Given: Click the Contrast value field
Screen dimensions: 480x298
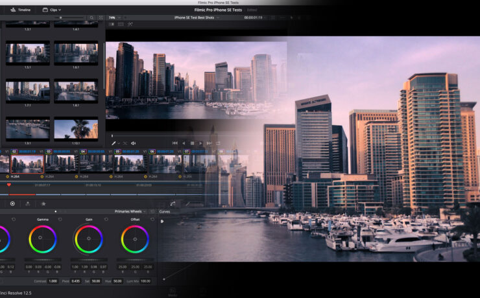Looking at the screenshot, I should tap(53, 281).
